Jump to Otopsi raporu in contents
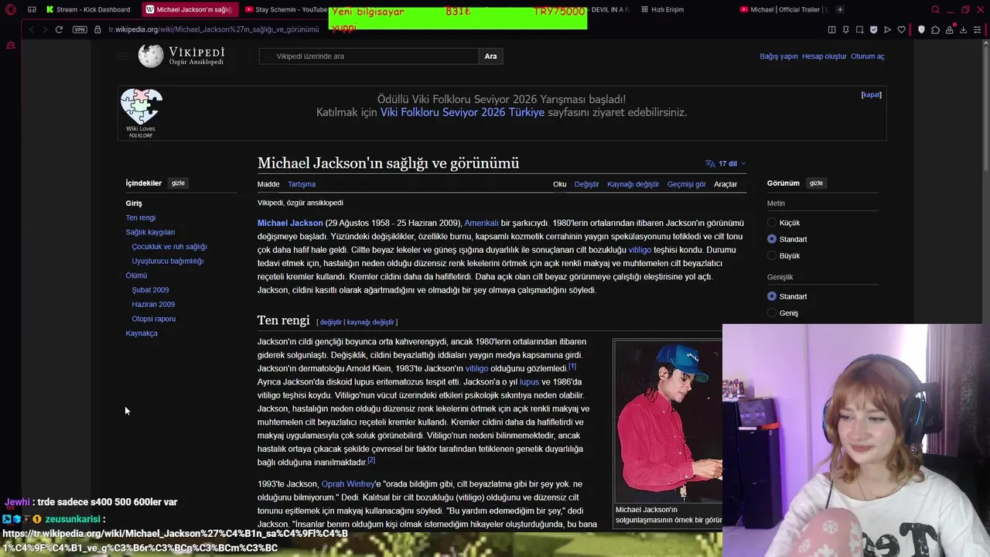 [x=153, y=319]
